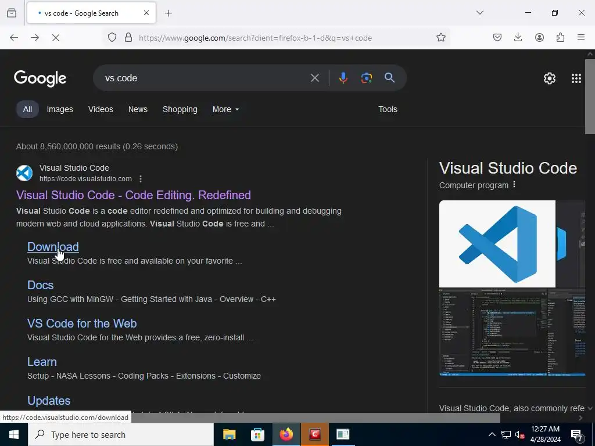Click the VS Code logo image
The image size is (595, 446).
pyautogui.click(x=497, y=244)
